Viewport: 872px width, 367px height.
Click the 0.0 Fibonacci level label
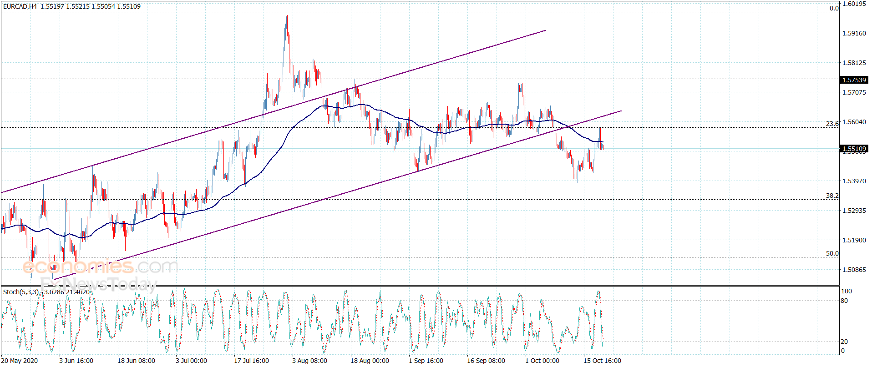pyautogui.click(x=834, y=8)
